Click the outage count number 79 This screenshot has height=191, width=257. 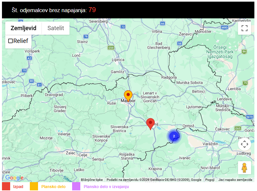click(92, 10)
